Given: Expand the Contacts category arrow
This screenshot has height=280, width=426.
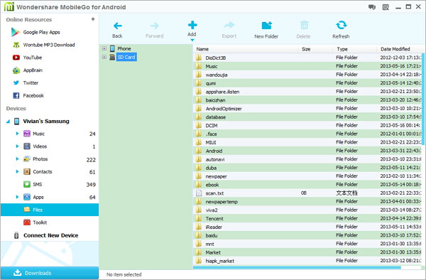Looking at the screenshot, I should [17, 171].
